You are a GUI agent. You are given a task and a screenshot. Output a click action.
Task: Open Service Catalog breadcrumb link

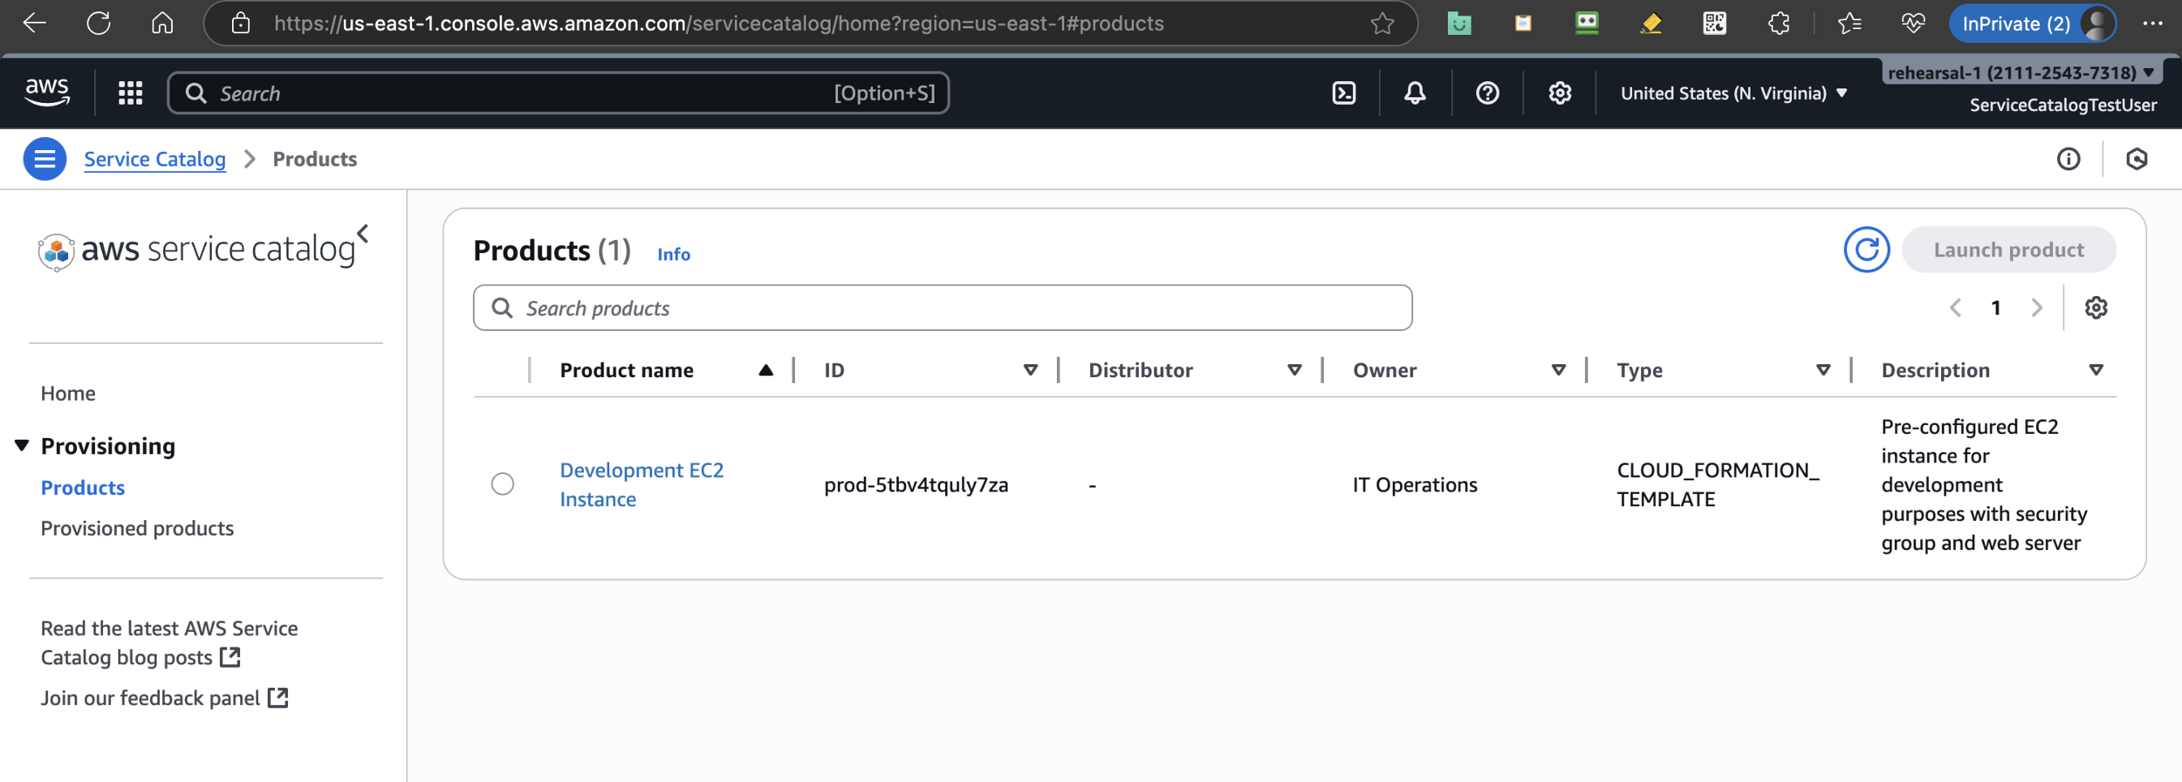click(x=154, y=159)
